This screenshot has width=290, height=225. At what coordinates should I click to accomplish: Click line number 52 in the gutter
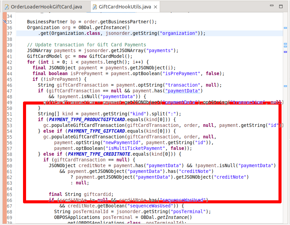tap(9, 119)
